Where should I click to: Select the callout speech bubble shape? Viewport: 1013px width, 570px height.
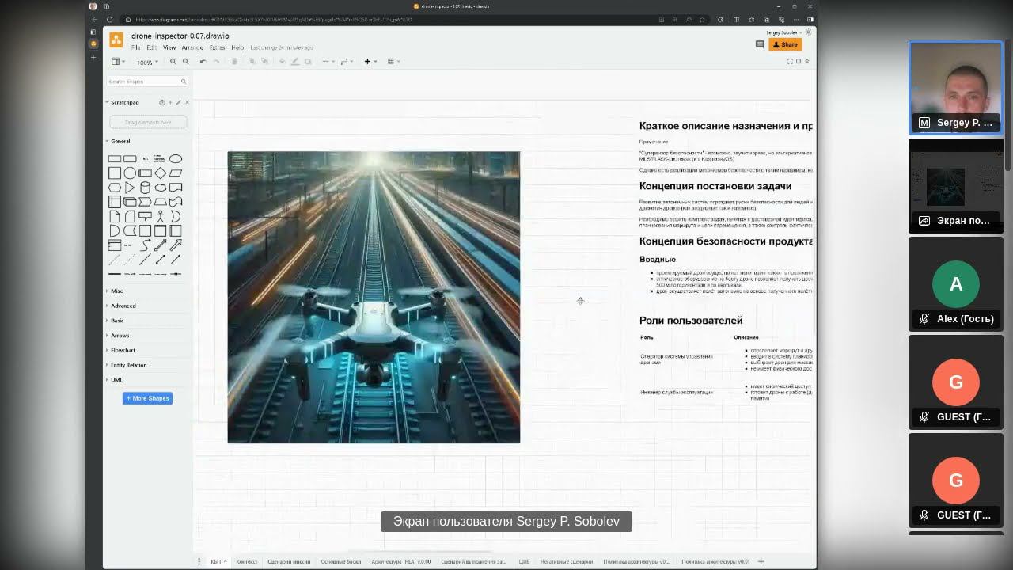click(145, 216)
